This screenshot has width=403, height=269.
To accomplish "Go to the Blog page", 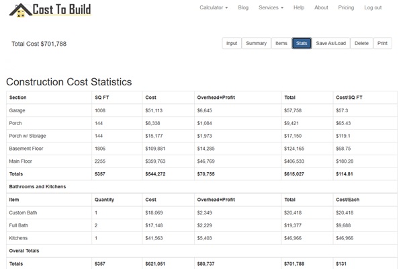I will (243, 7).
